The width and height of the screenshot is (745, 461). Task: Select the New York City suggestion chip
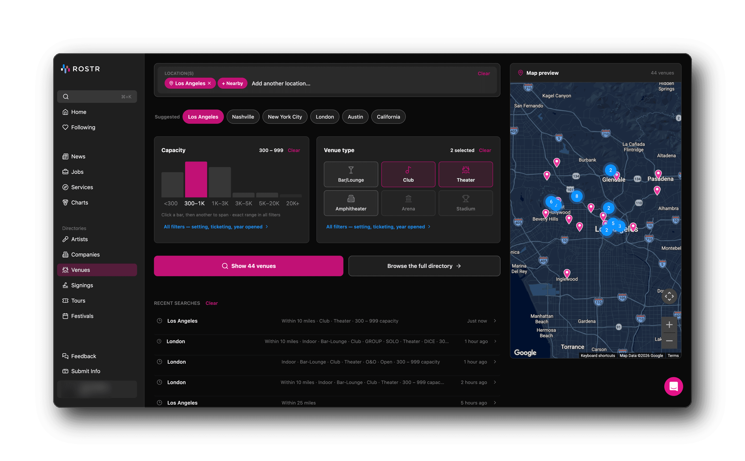pyautogui.click(x=285, y=117)
